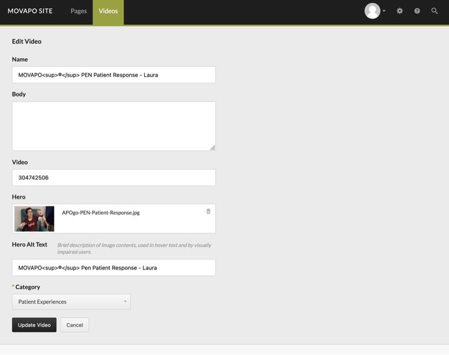Switch to the Pages tab
Screen dimensions: 449x355
(78, 11)
